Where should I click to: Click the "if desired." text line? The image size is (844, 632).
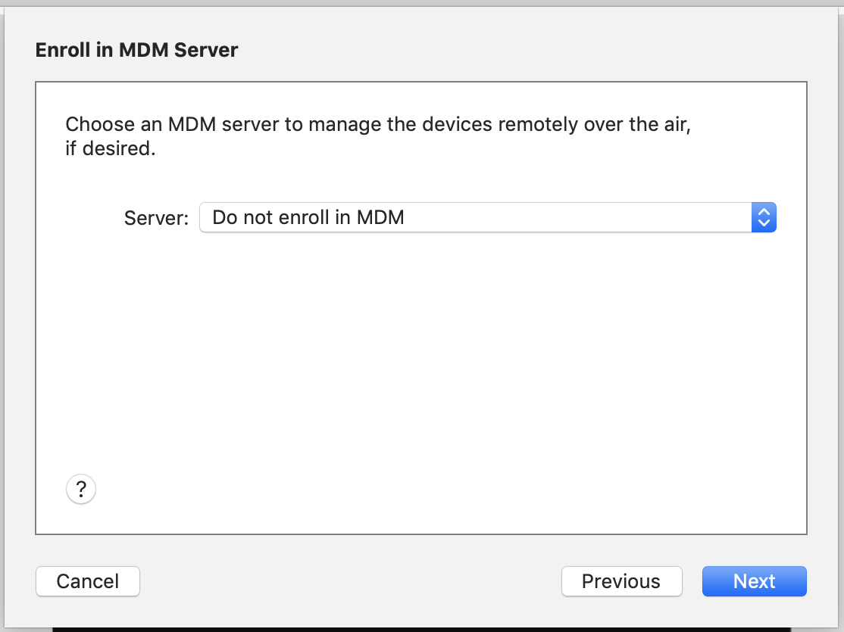[110, 148]
